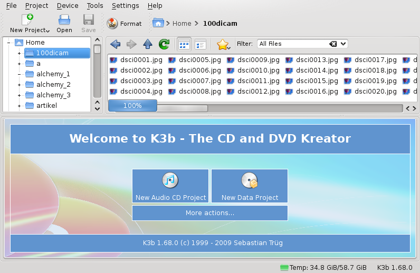The height and width of the screenshot is (273, 420).
Task: Click the tree scroll up arrow at top
Action: [97, 40]
